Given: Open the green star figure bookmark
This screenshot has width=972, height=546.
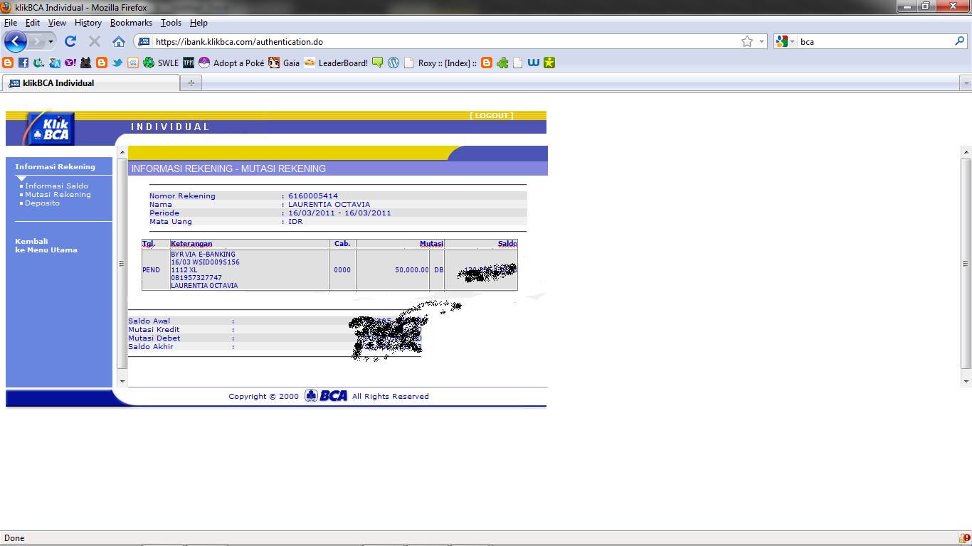Looking at the screenshot, I should pos(549,63).
